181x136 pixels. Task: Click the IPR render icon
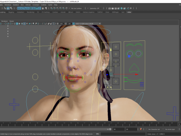[x=116, y=8]
